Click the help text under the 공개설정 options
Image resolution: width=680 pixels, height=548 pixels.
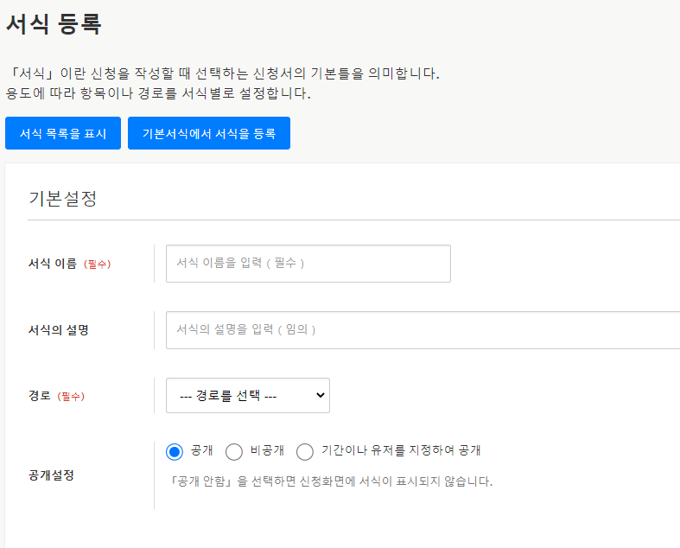(329, 481)
